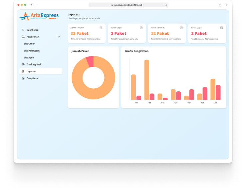
Task: Click the Dashboard home icon in sidebar
Action: 23,30
